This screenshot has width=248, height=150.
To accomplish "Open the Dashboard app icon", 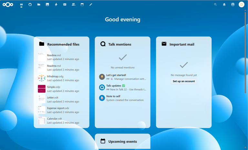I will point(21,5).
